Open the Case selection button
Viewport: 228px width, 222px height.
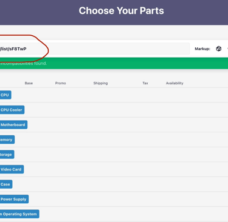6,184
